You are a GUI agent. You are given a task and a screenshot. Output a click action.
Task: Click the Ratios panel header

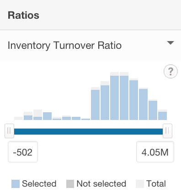(x=90, y=15)
